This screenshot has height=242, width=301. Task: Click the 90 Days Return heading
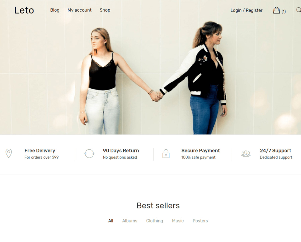point(121,150)
